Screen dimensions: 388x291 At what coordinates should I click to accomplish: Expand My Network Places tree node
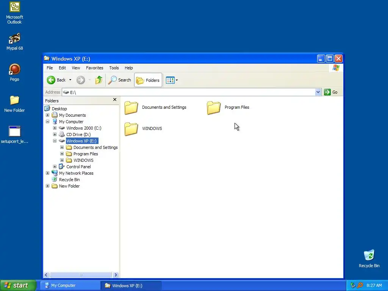47,173
